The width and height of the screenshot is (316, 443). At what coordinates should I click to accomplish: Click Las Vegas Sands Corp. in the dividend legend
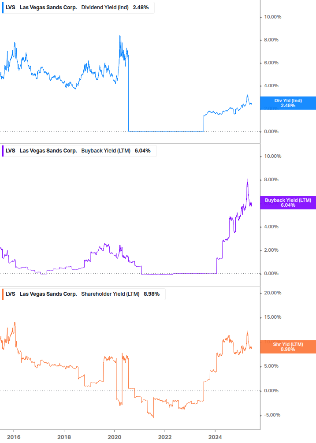coord(48,7)
